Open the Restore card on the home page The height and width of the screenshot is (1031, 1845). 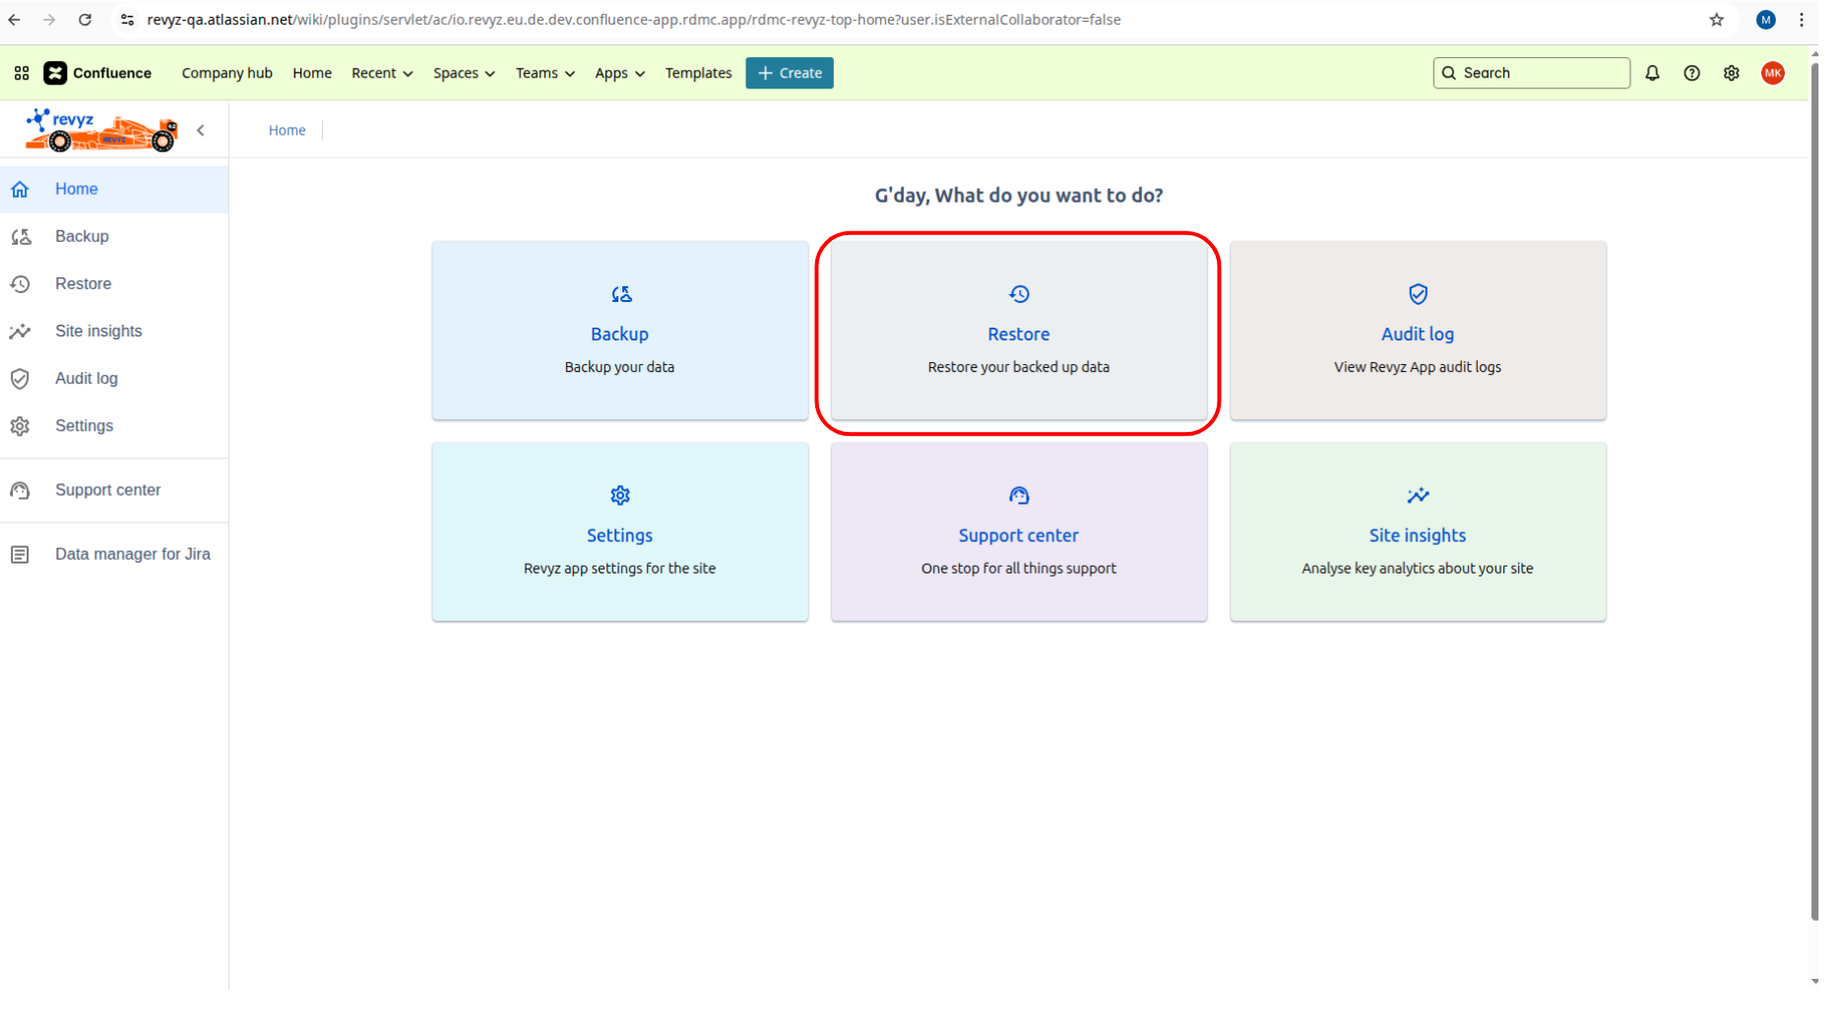1018,333
